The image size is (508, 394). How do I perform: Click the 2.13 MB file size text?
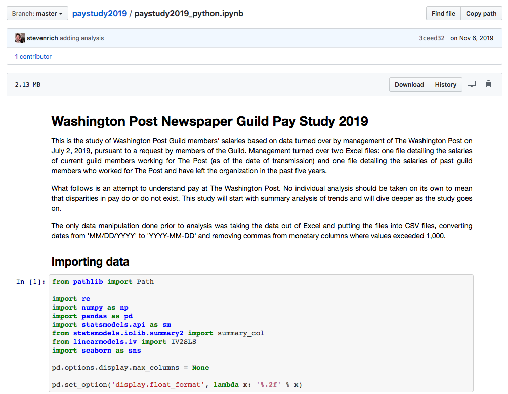click(x=27, y=85)
